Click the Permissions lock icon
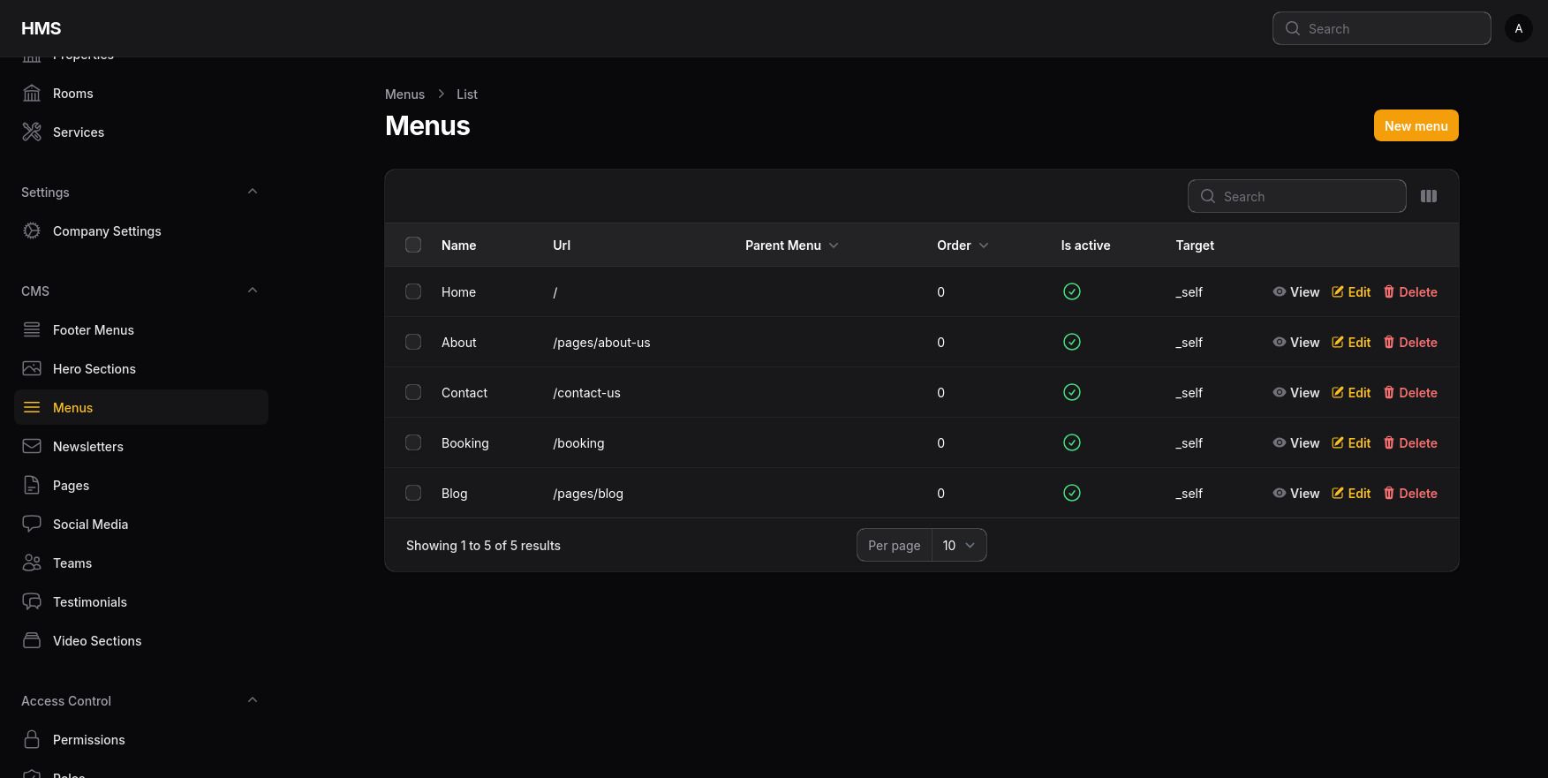Viewport: 1548px width, 778px height. (x=32, y=740)
